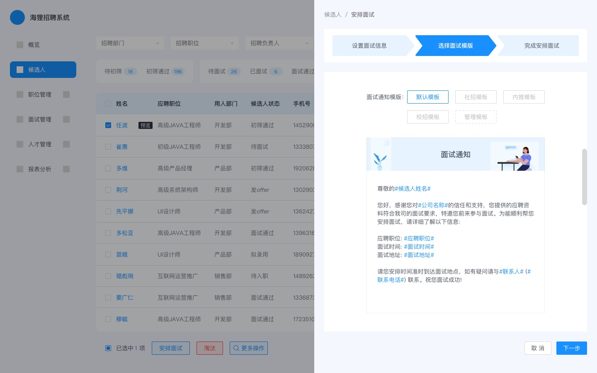Select the 社招模板 notification template
Image resolution: width=597 pixels, height=373 pixels.
coord(476,97)
